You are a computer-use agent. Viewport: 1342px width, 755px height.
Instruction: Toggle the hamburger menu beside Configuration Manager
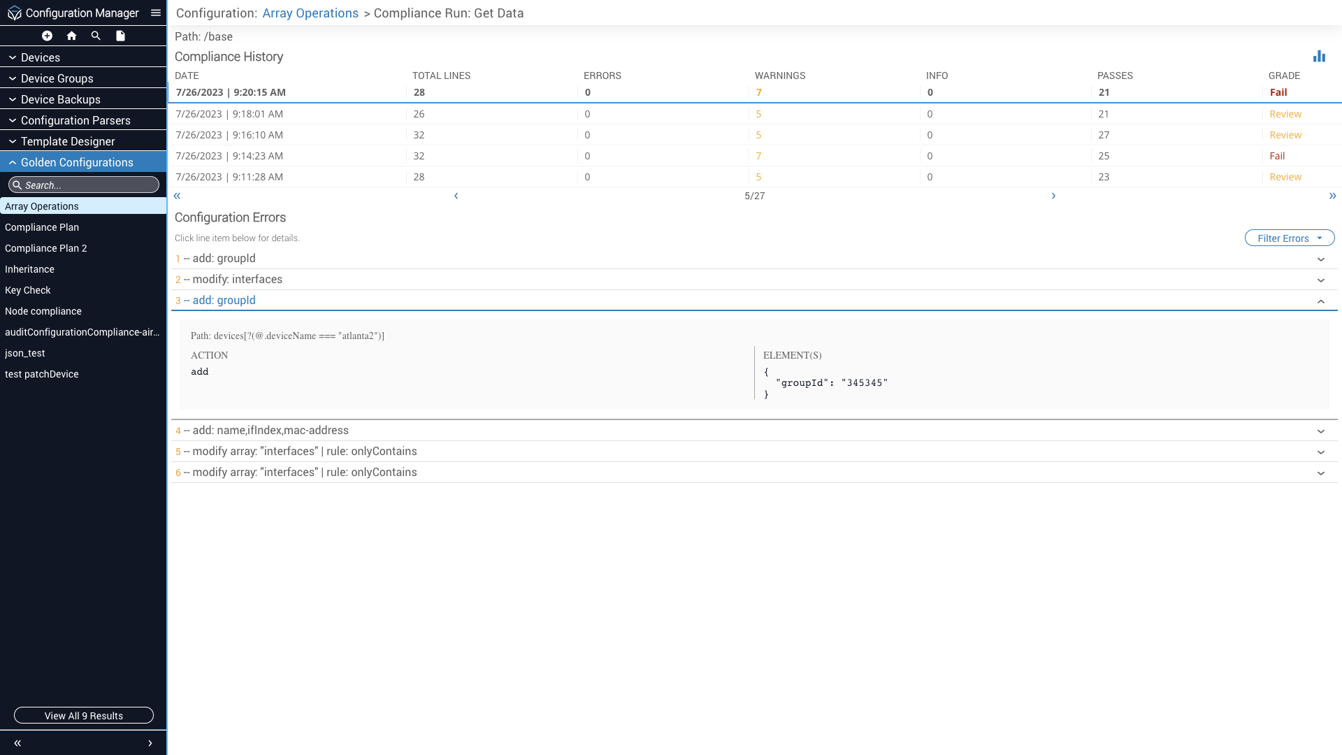(156, 13)
